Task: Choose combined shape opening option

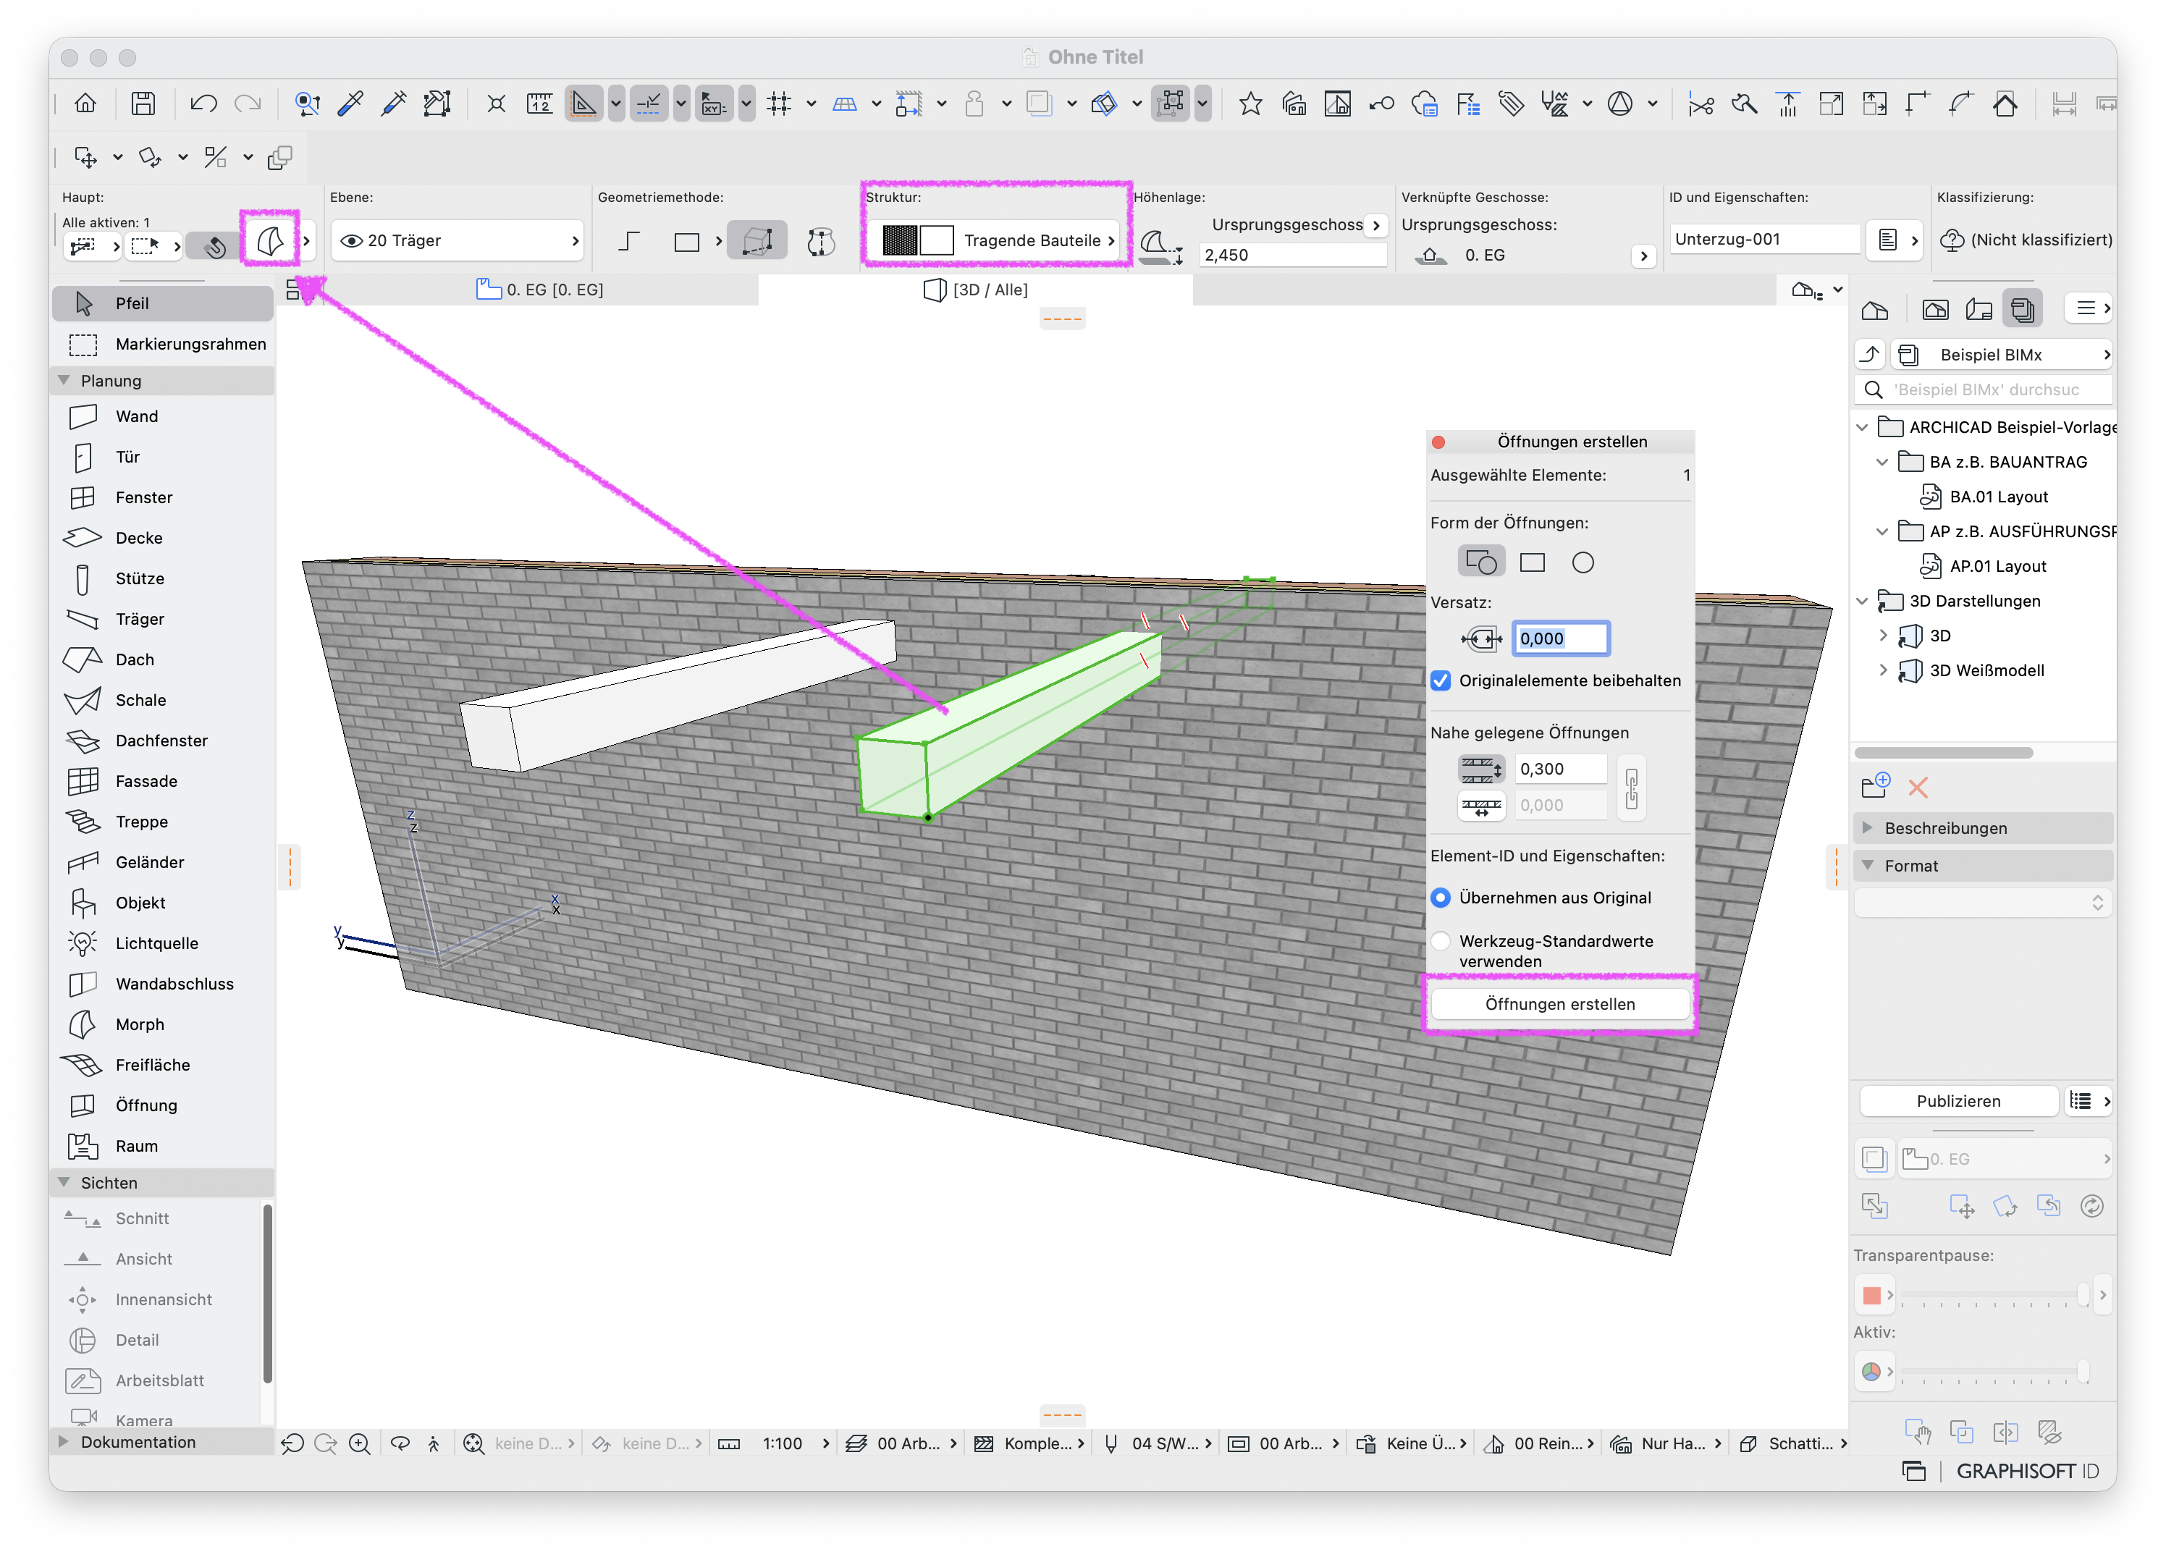Action: click(x=1480, y=562)
